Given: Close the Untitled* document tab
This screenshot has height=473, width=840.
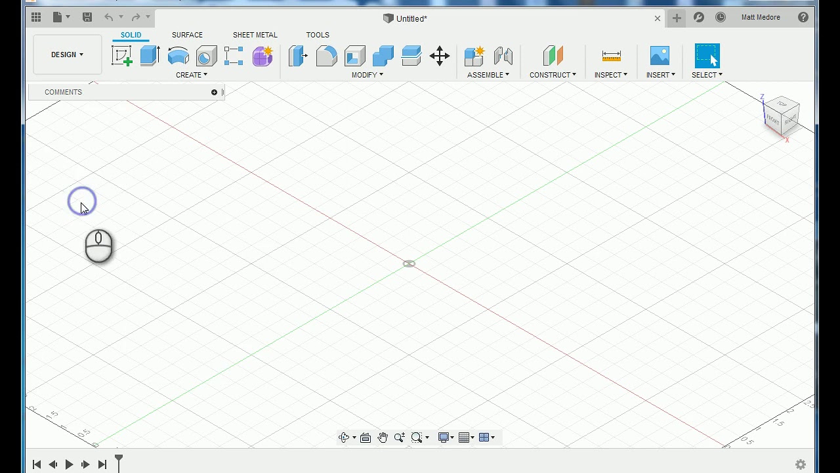Looking at the screenshot, I should pyautogui.click(x=658, y=18).
